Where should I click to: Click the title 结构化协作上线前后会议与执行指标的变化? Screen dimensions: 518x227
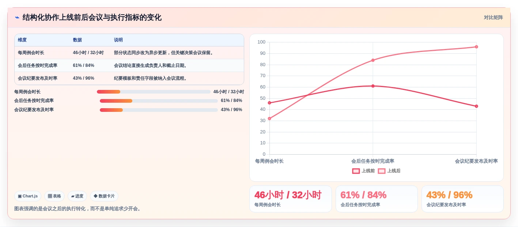click(x=92, y=18)
